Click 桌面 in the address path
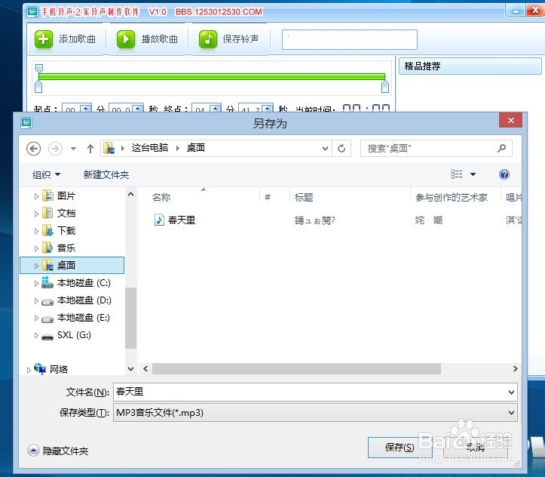Viewport: 545px width, 477px height. 196,148
